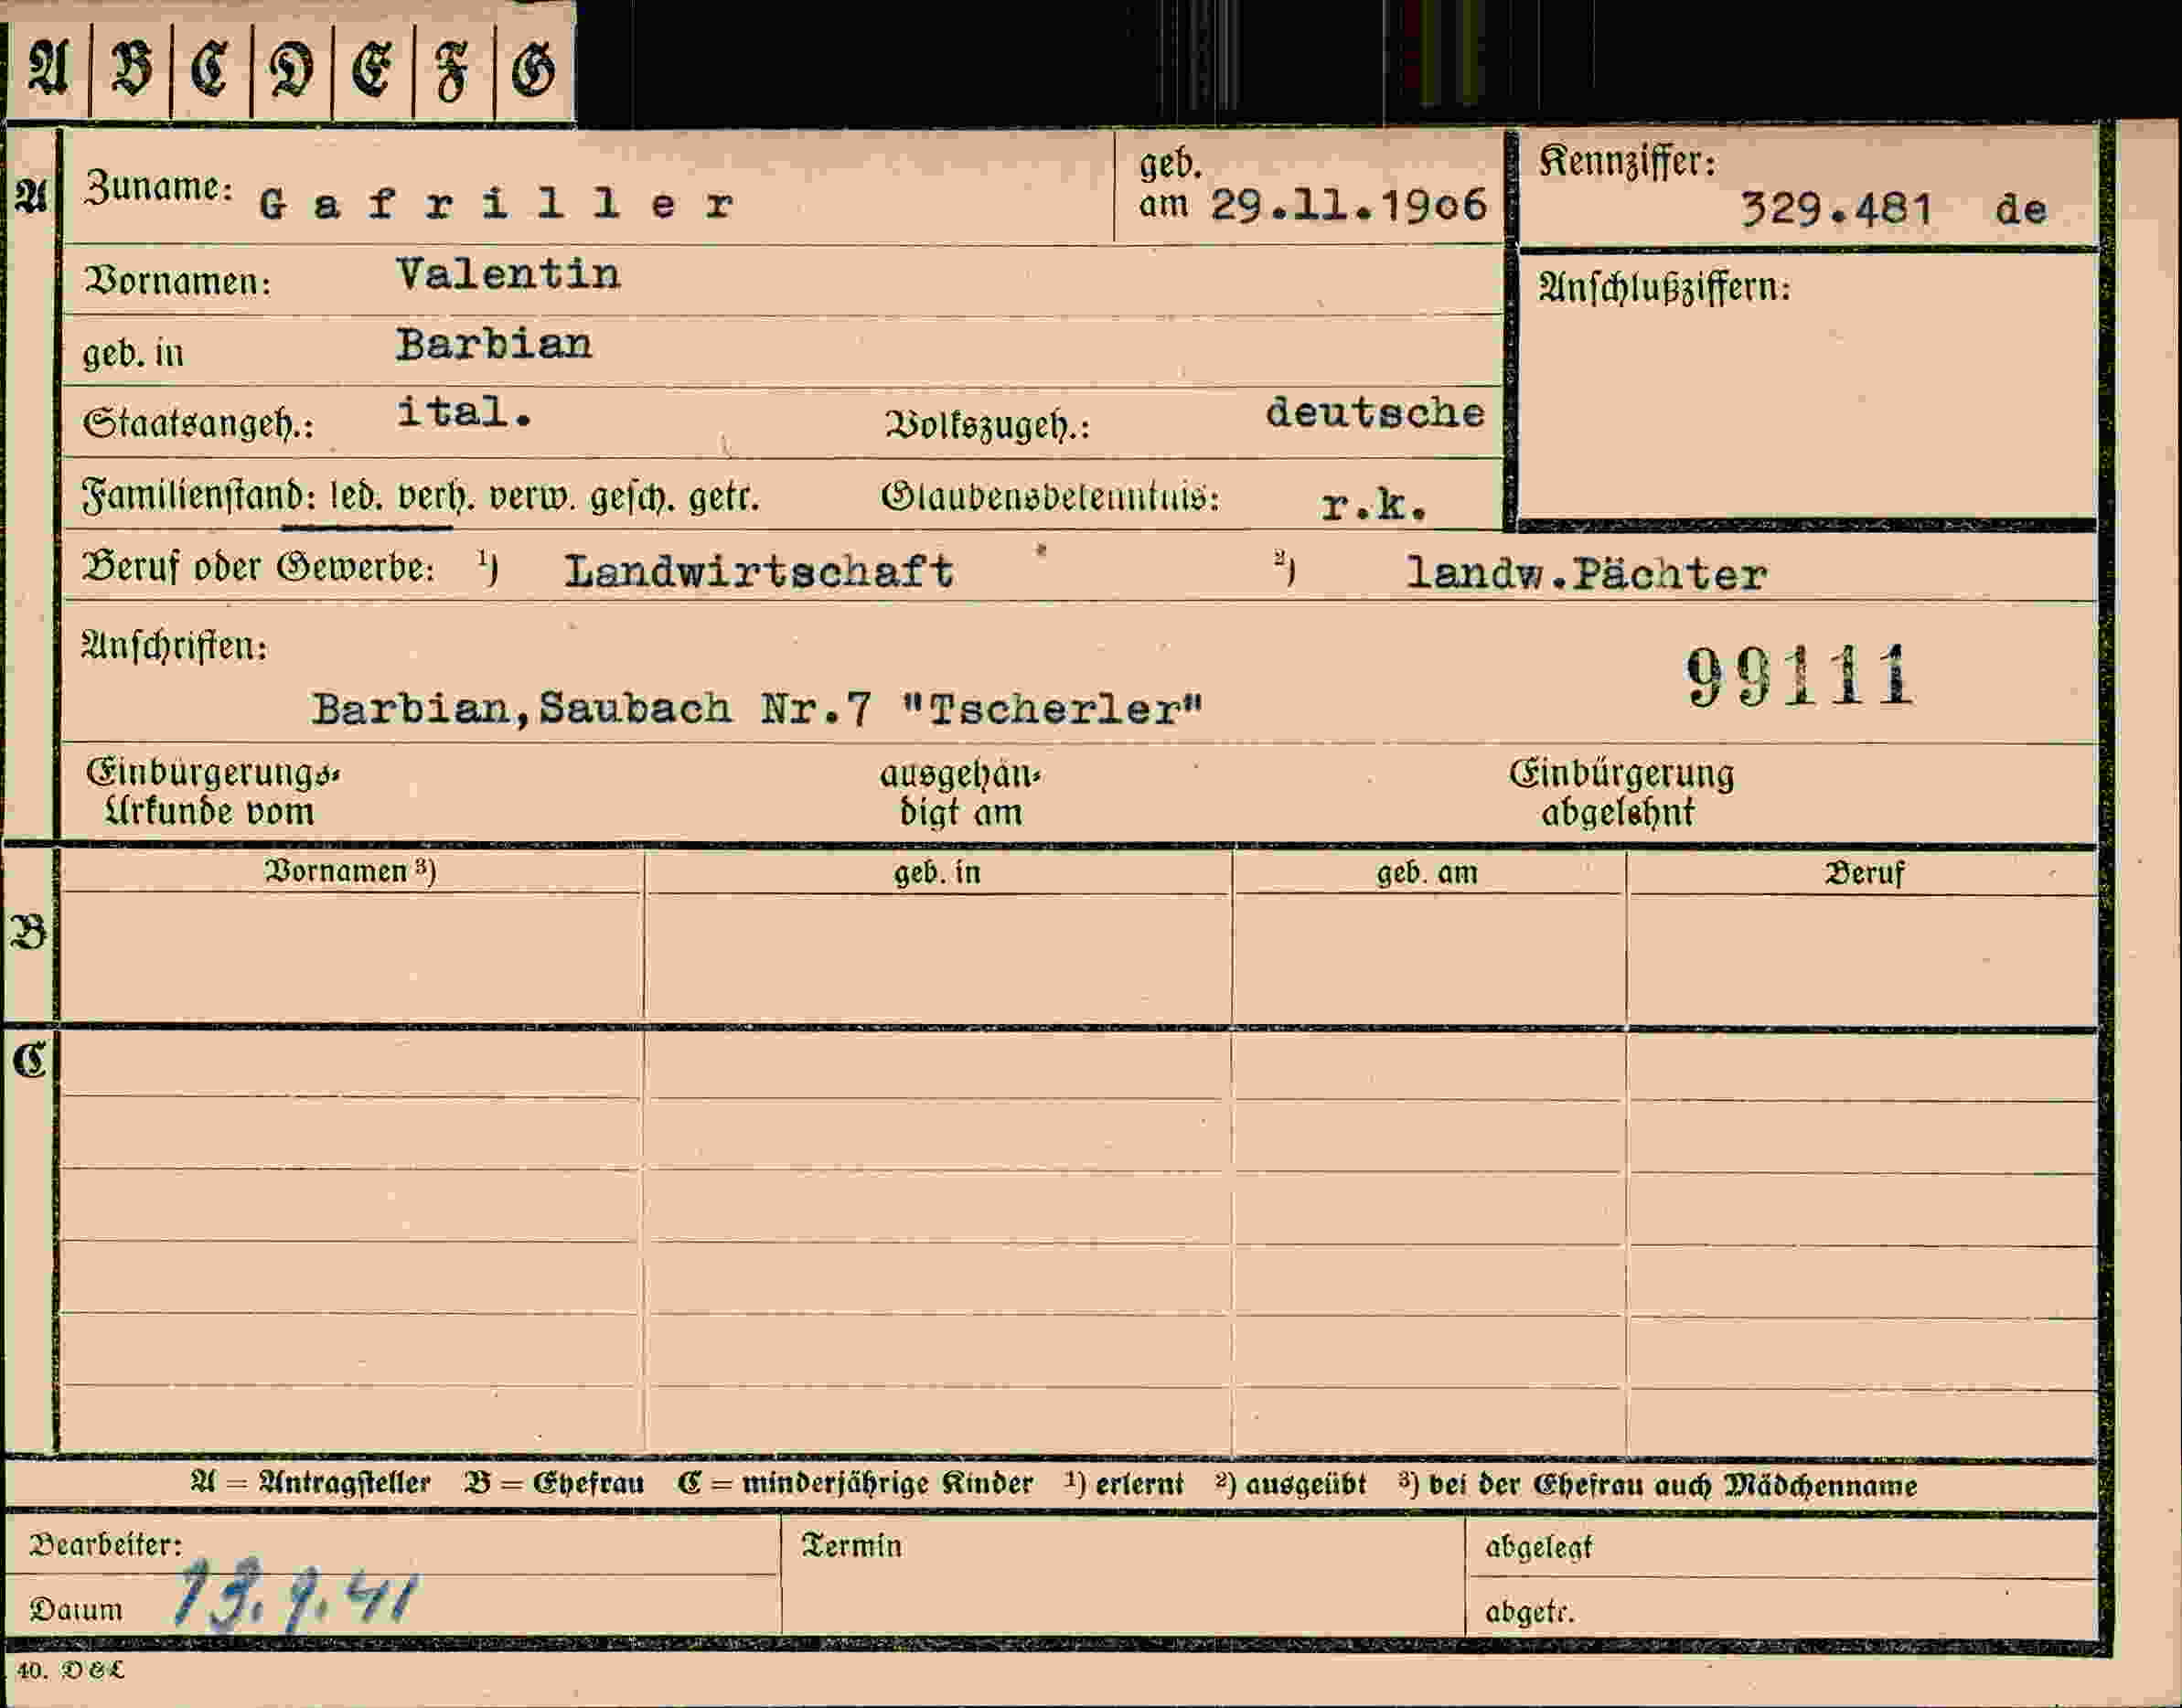Click the section B marker for Ehefrau
The height and width of the screenshot is (1708, 2182).
click(28, 934)
